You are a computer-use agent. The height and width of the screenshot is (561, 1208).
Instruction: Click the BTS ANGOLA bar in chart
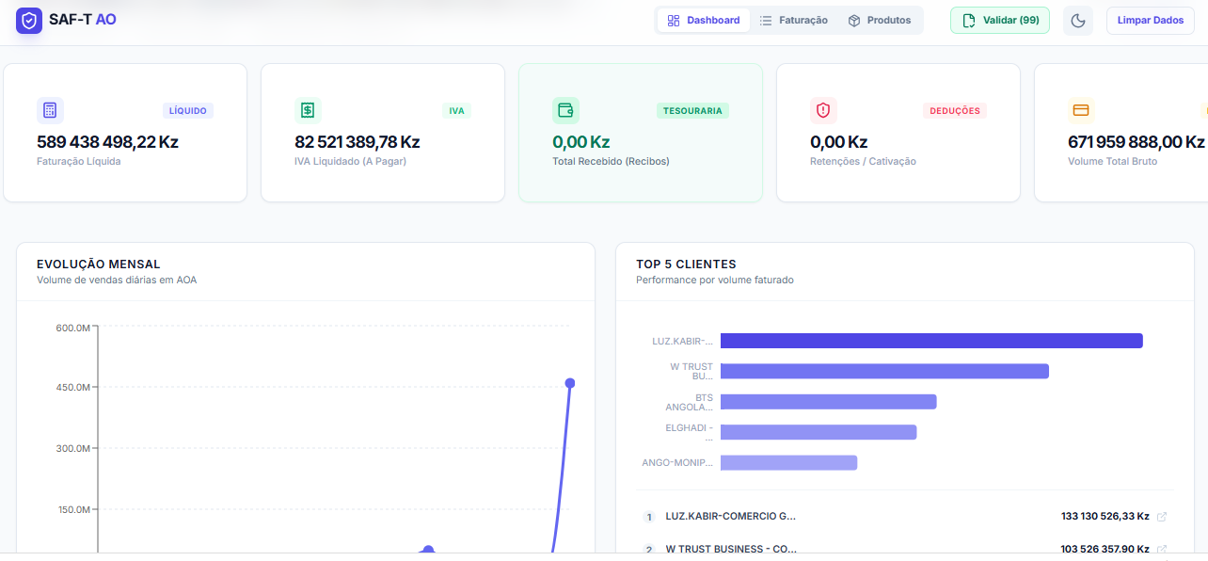click(x=828, y=402)
